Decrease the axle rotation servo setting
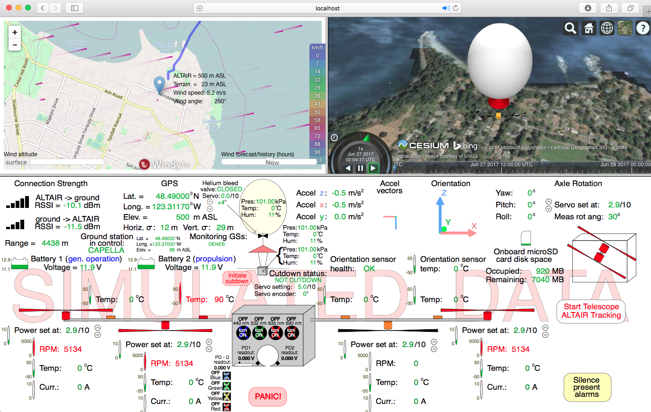Image resolution: width=651 pixels, height=412 pixels. [x=548, y=208]
